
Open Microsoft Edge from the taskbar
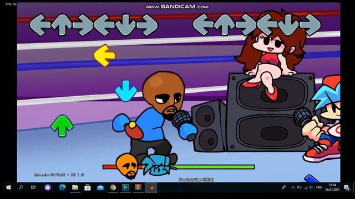[x=62, y=187]
